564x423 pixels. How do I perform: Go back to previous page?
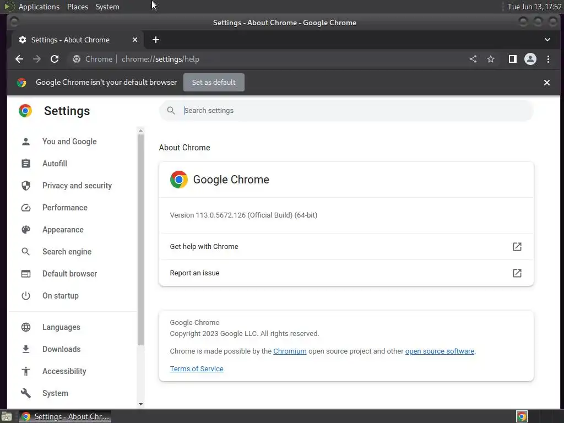19,59
